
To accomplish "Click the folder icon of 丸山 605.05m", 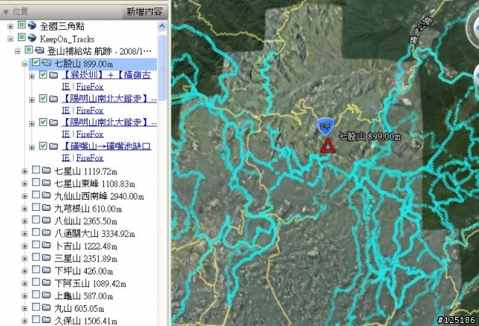I will pos(46,307).
